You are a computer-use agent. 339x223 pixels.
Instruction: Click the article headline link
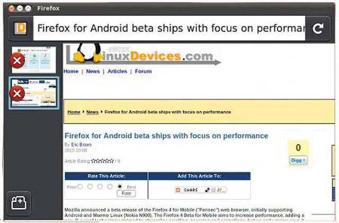click(x=166, y=136)
